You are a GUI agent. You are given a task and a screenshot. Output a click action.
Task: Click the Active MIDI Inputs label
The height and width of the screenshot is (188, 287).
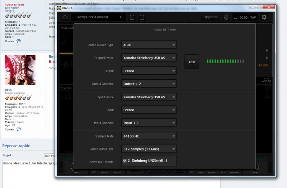102,162
